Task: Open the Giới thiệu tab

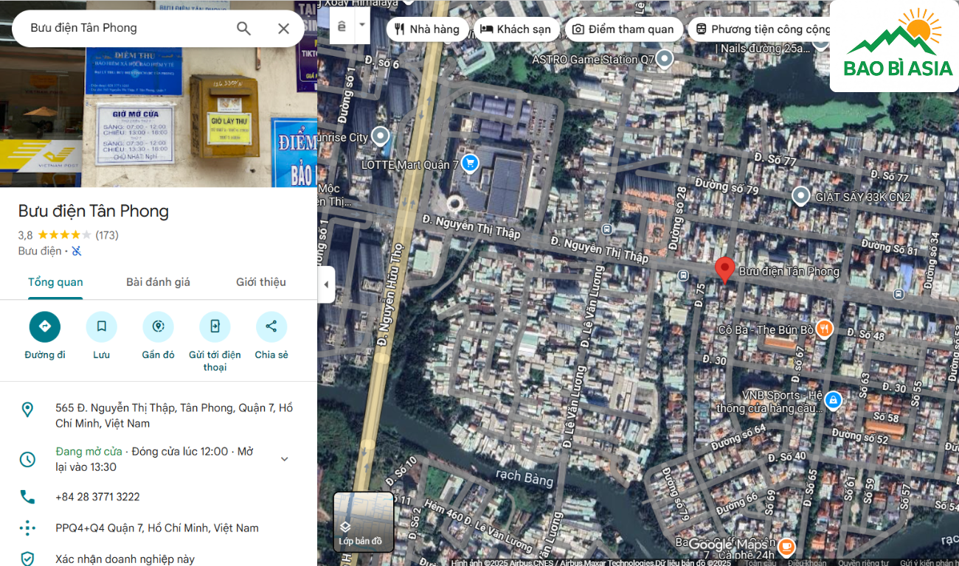Action: (x=260, y=282)
